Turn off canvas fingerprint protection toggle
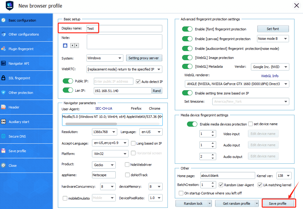Viewport: 303px width, 209px height. (187, 39)
